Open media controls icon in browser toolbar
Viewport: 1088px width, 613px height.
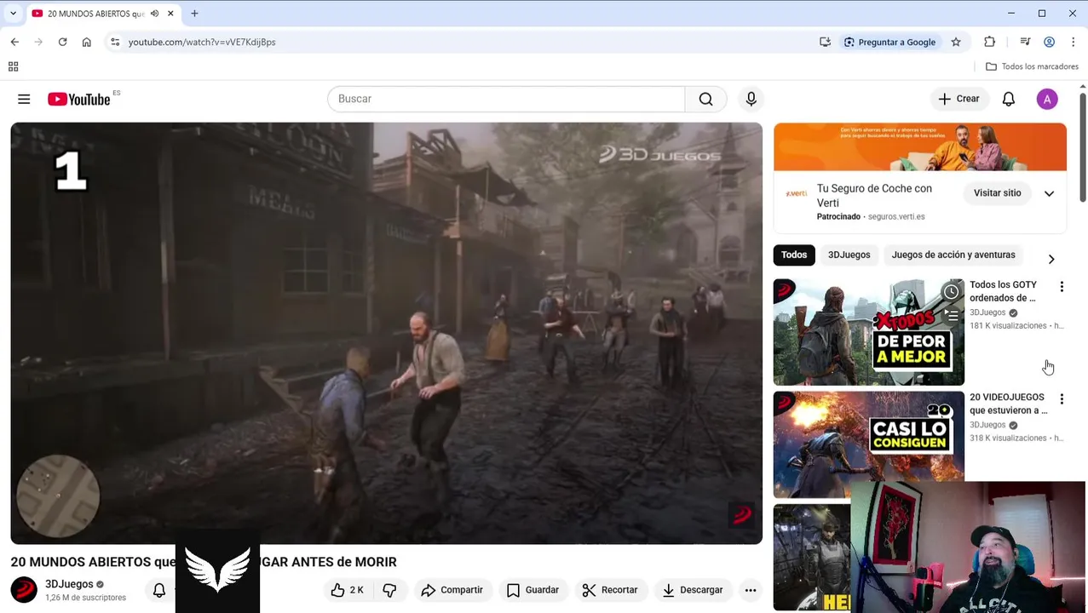tap(1025, 42)
